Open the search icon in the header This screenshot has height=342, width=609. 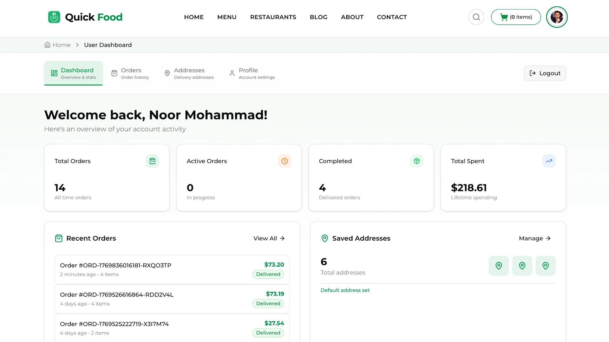[476, 17]
